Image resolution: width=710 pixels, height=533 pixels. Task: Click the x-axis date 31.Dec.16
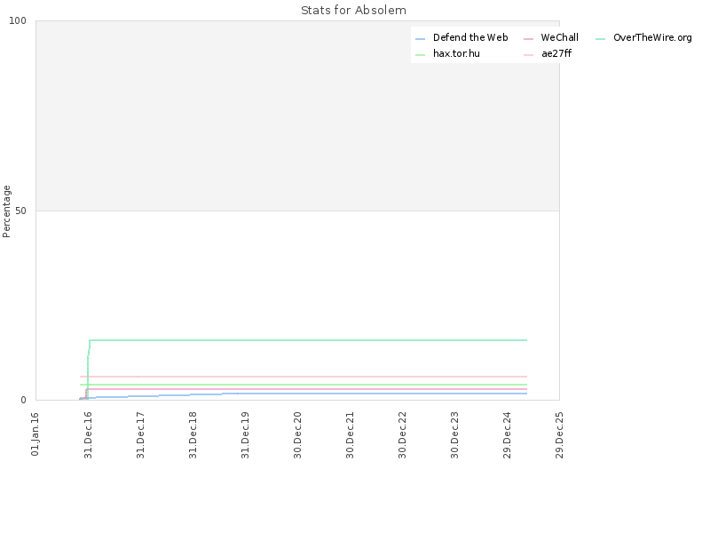click(88, 435)
